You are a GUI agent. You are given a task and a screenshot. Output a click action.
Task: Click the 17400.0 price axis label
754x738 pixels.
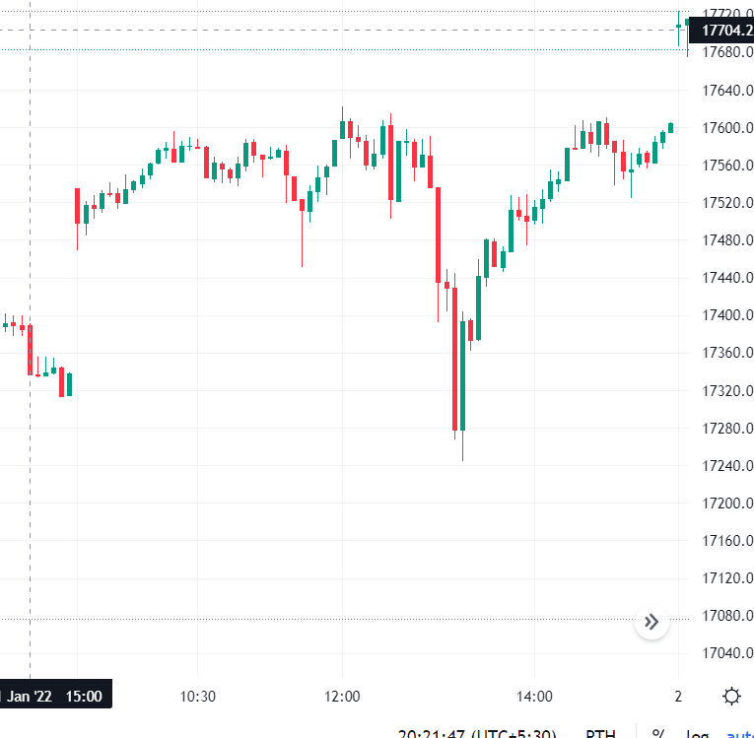click(728, 315)
